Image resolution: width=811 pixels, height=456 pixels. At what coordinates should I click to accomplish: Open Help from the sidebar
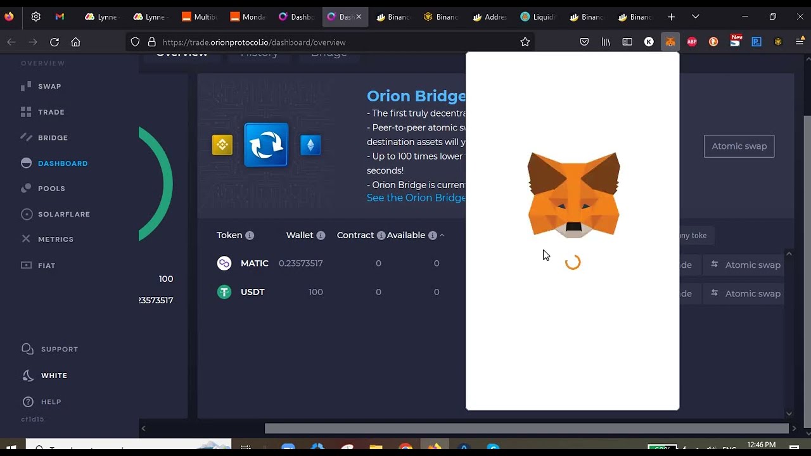tap(42, 402)
